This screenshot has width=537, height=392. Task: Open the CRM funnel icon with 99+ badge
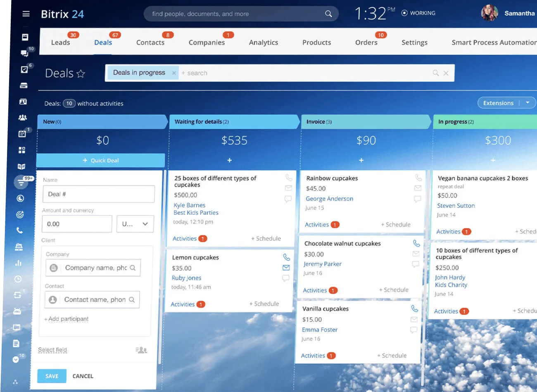click(21, 182)
